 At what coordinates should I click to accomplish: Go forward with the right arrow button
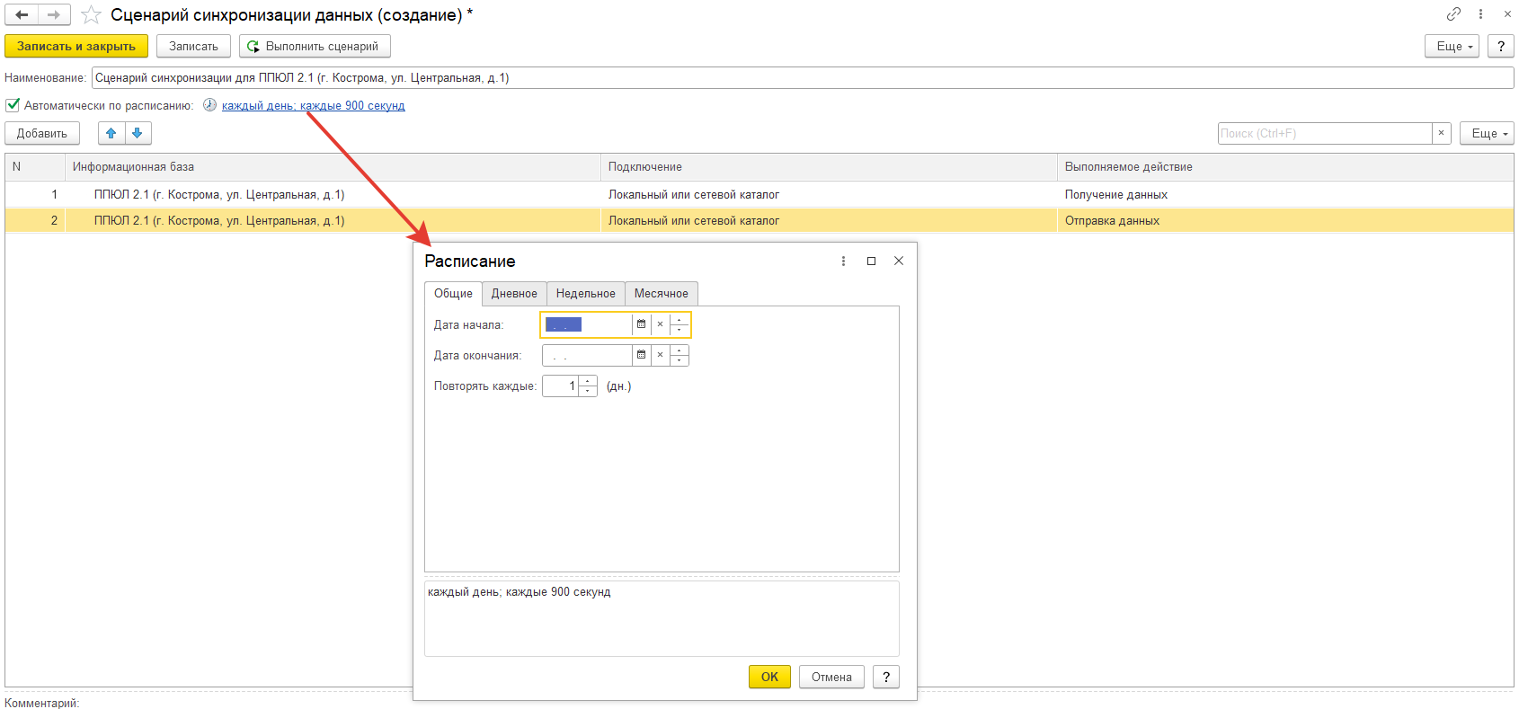54,14
